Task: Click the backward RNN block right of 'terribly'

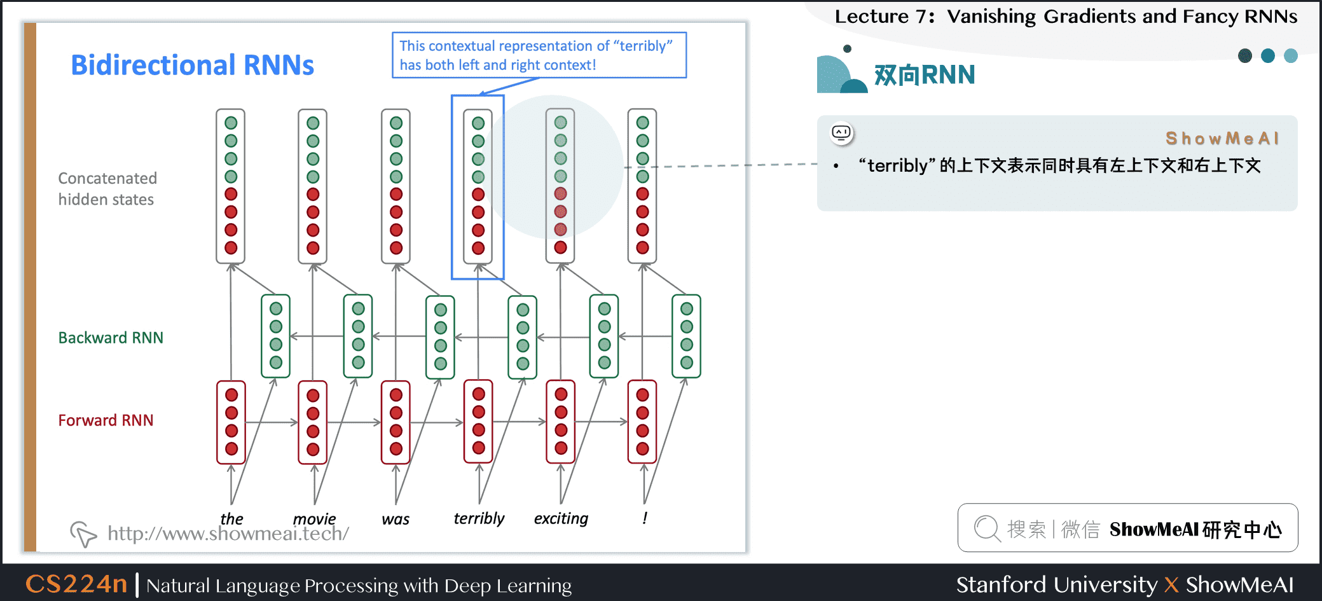Action: point(523,337)
